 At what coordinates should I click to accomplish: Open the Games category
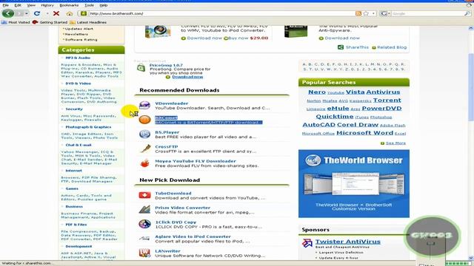[72, 188]
